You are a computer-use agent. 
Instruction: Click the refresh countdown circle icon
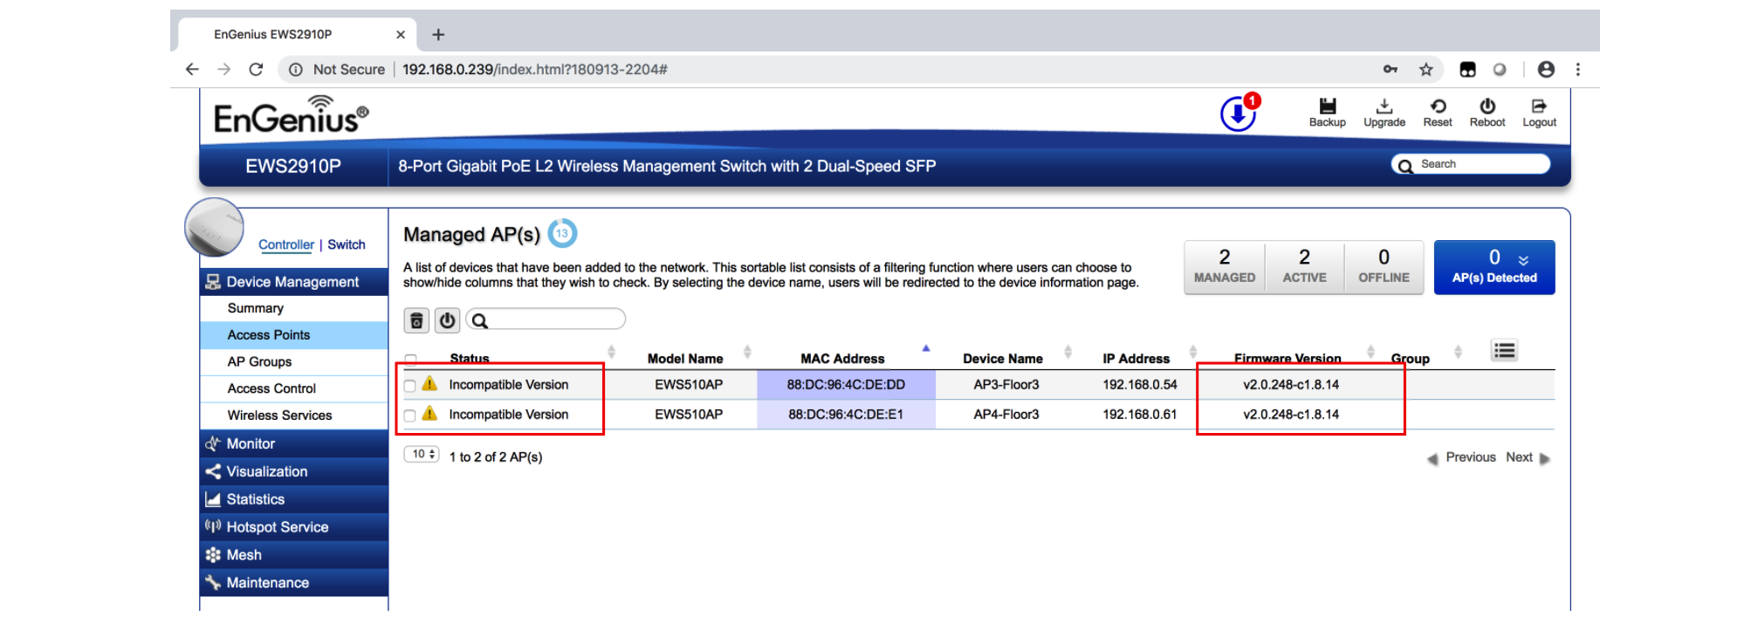click(562, 233)
